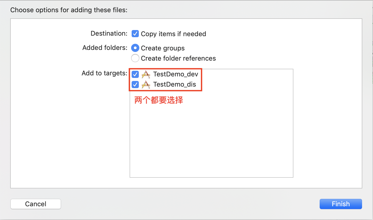The width and height of the screenshot is (373, 220).
Task: Click the Choose options for adding these files heading
Action: (x=69, y=10)
